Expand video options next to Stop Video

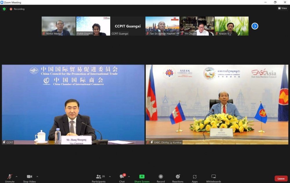pyautogui.click(x=37, y=176)
